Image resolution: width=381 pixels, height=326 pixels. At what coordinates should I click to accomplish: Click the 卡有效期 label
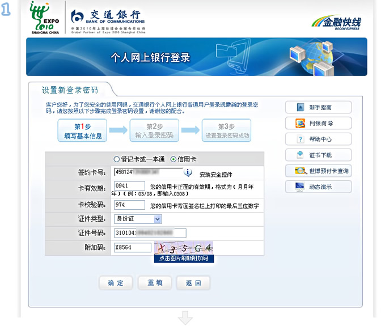point(92,188)
